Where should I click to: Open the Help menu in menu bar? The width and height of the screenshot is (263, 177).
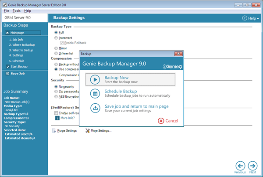tap(28, 10)
